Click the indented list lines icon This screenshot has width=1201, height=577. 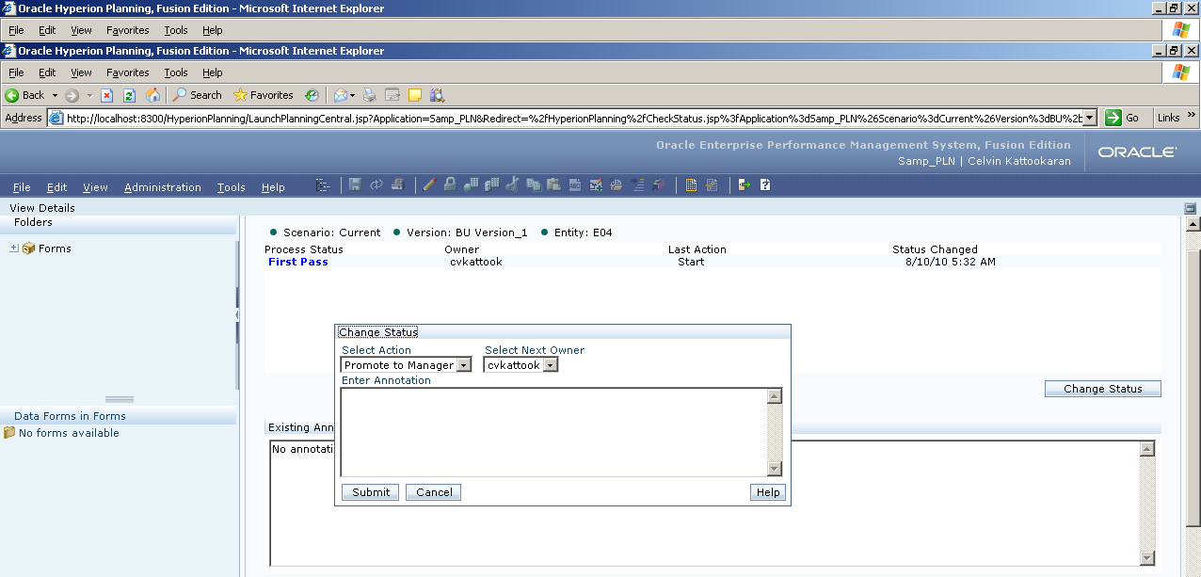click(x=638, y=185)
